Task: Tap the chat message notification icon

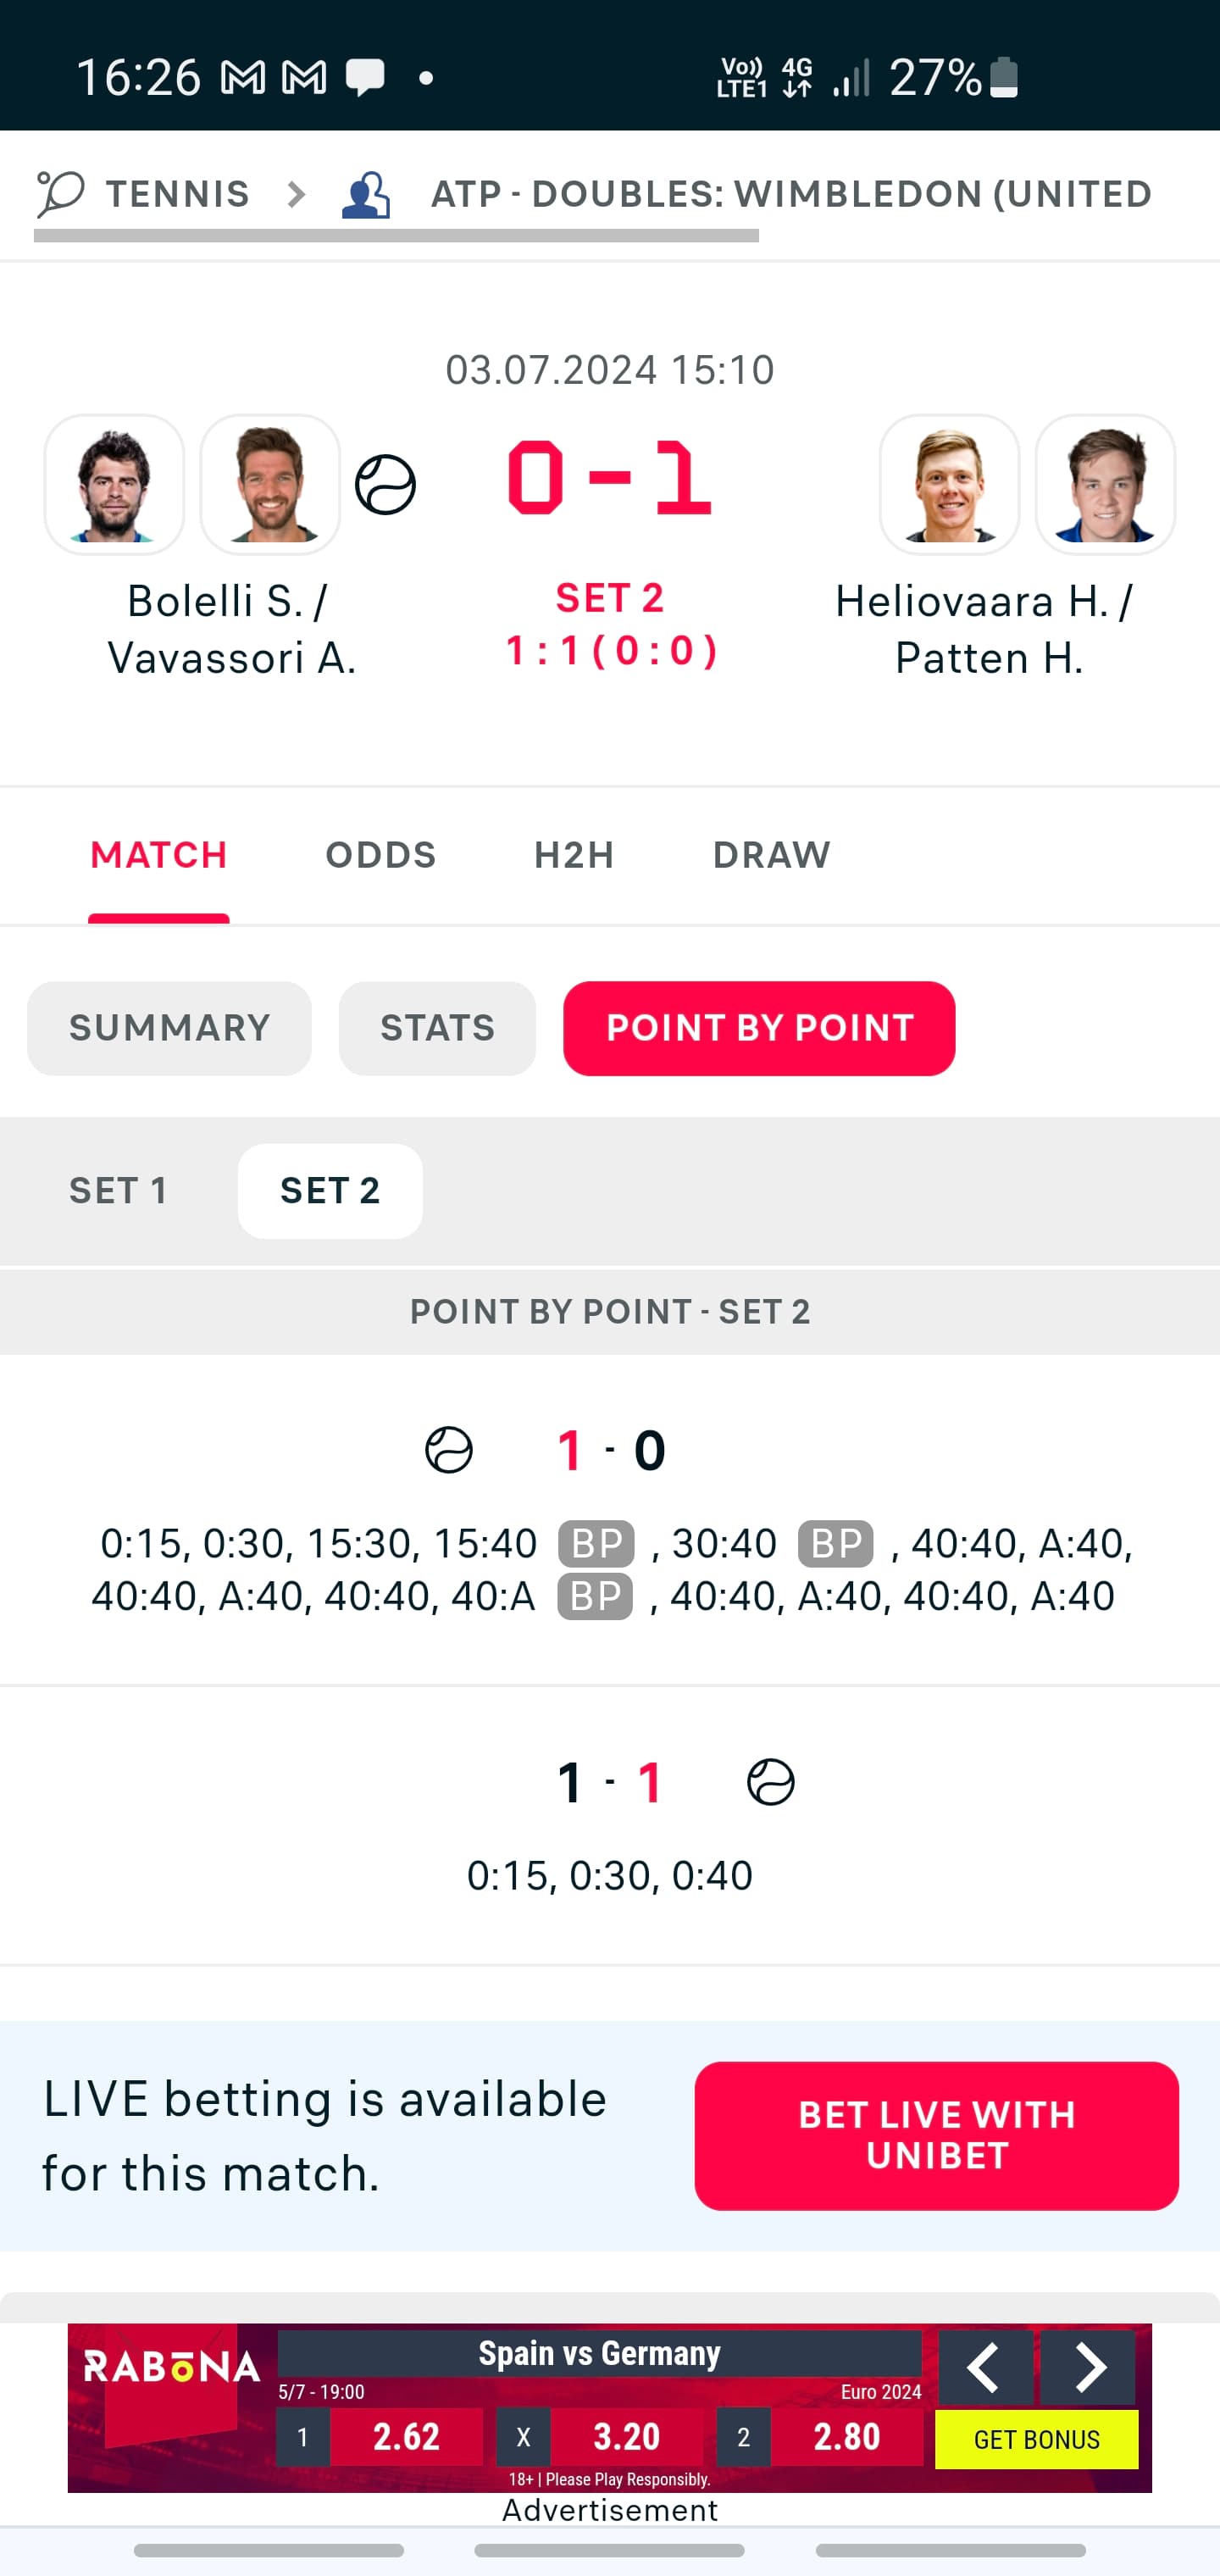Action: [365, 77]
